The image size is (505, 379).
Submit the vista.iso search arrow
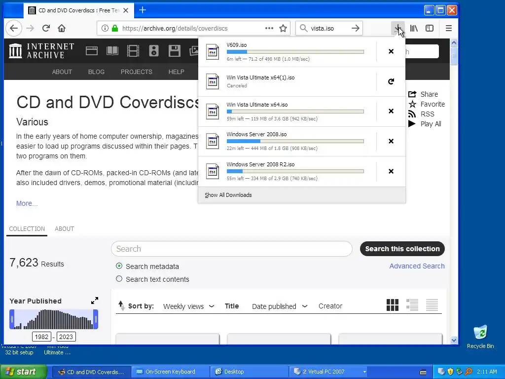coord(355,28)
